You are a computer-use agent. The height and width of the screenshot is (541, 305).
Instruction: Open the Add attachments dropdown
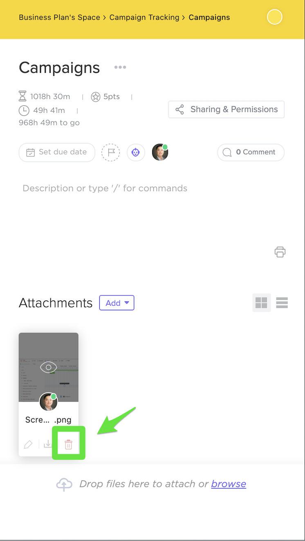(x=117, y=302)
